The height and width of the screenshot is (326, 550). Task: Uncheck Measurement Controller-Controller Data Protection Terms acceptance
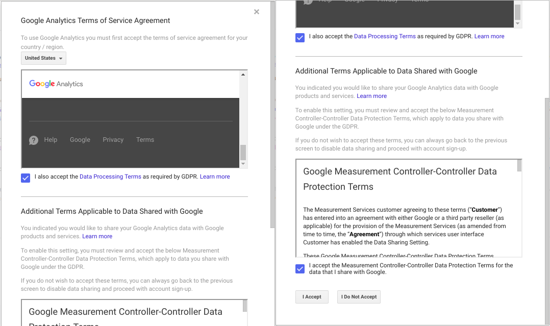300,269
